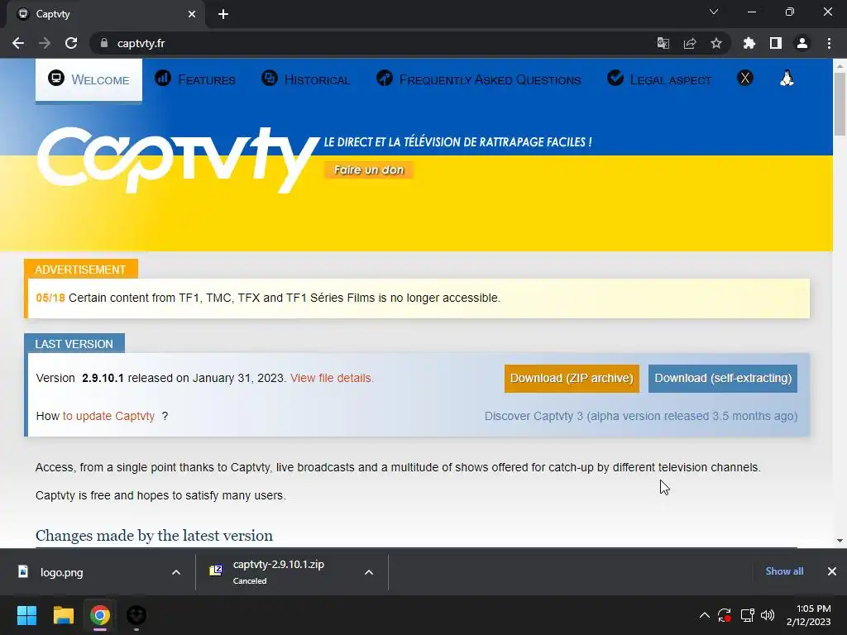This screenshot has width=847, height=635.
Task: Open the Chrome three-dot menu
Action: click(x=829, y=43)
